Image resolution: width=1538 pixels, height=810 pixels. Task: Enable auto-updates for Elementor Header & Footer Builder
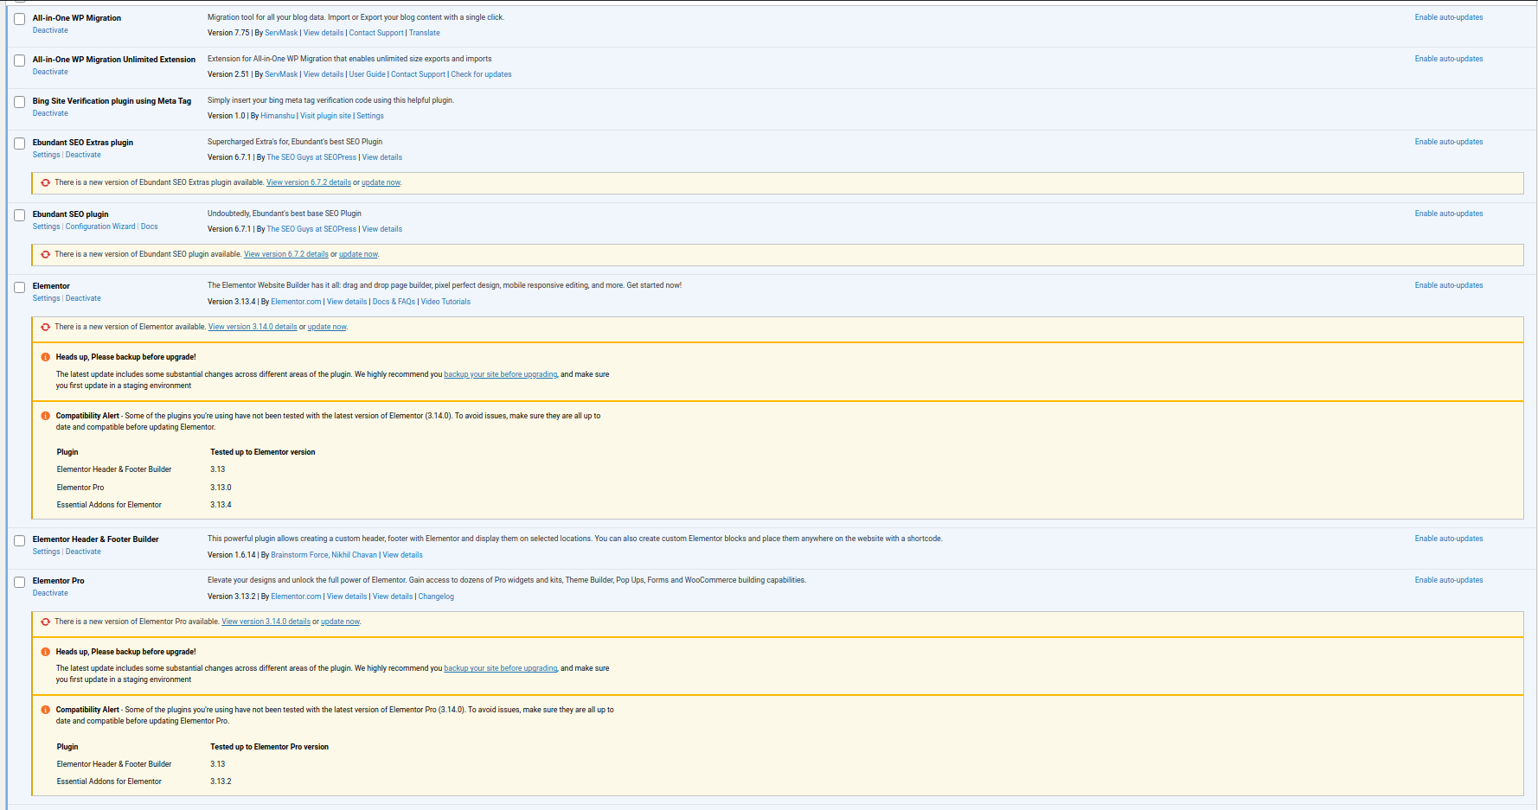point(1448,539)
